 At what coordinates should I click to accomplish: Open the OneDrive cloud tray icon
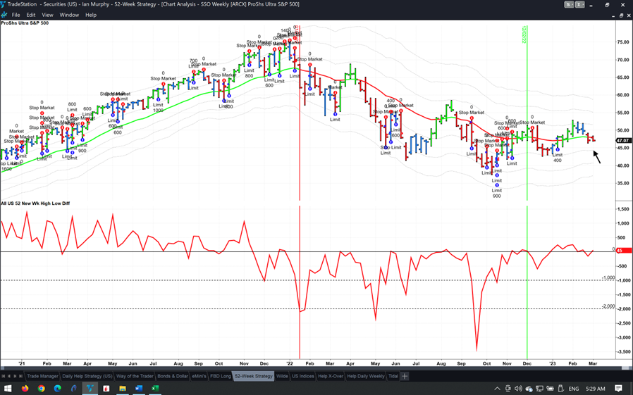tap(529, 389)
